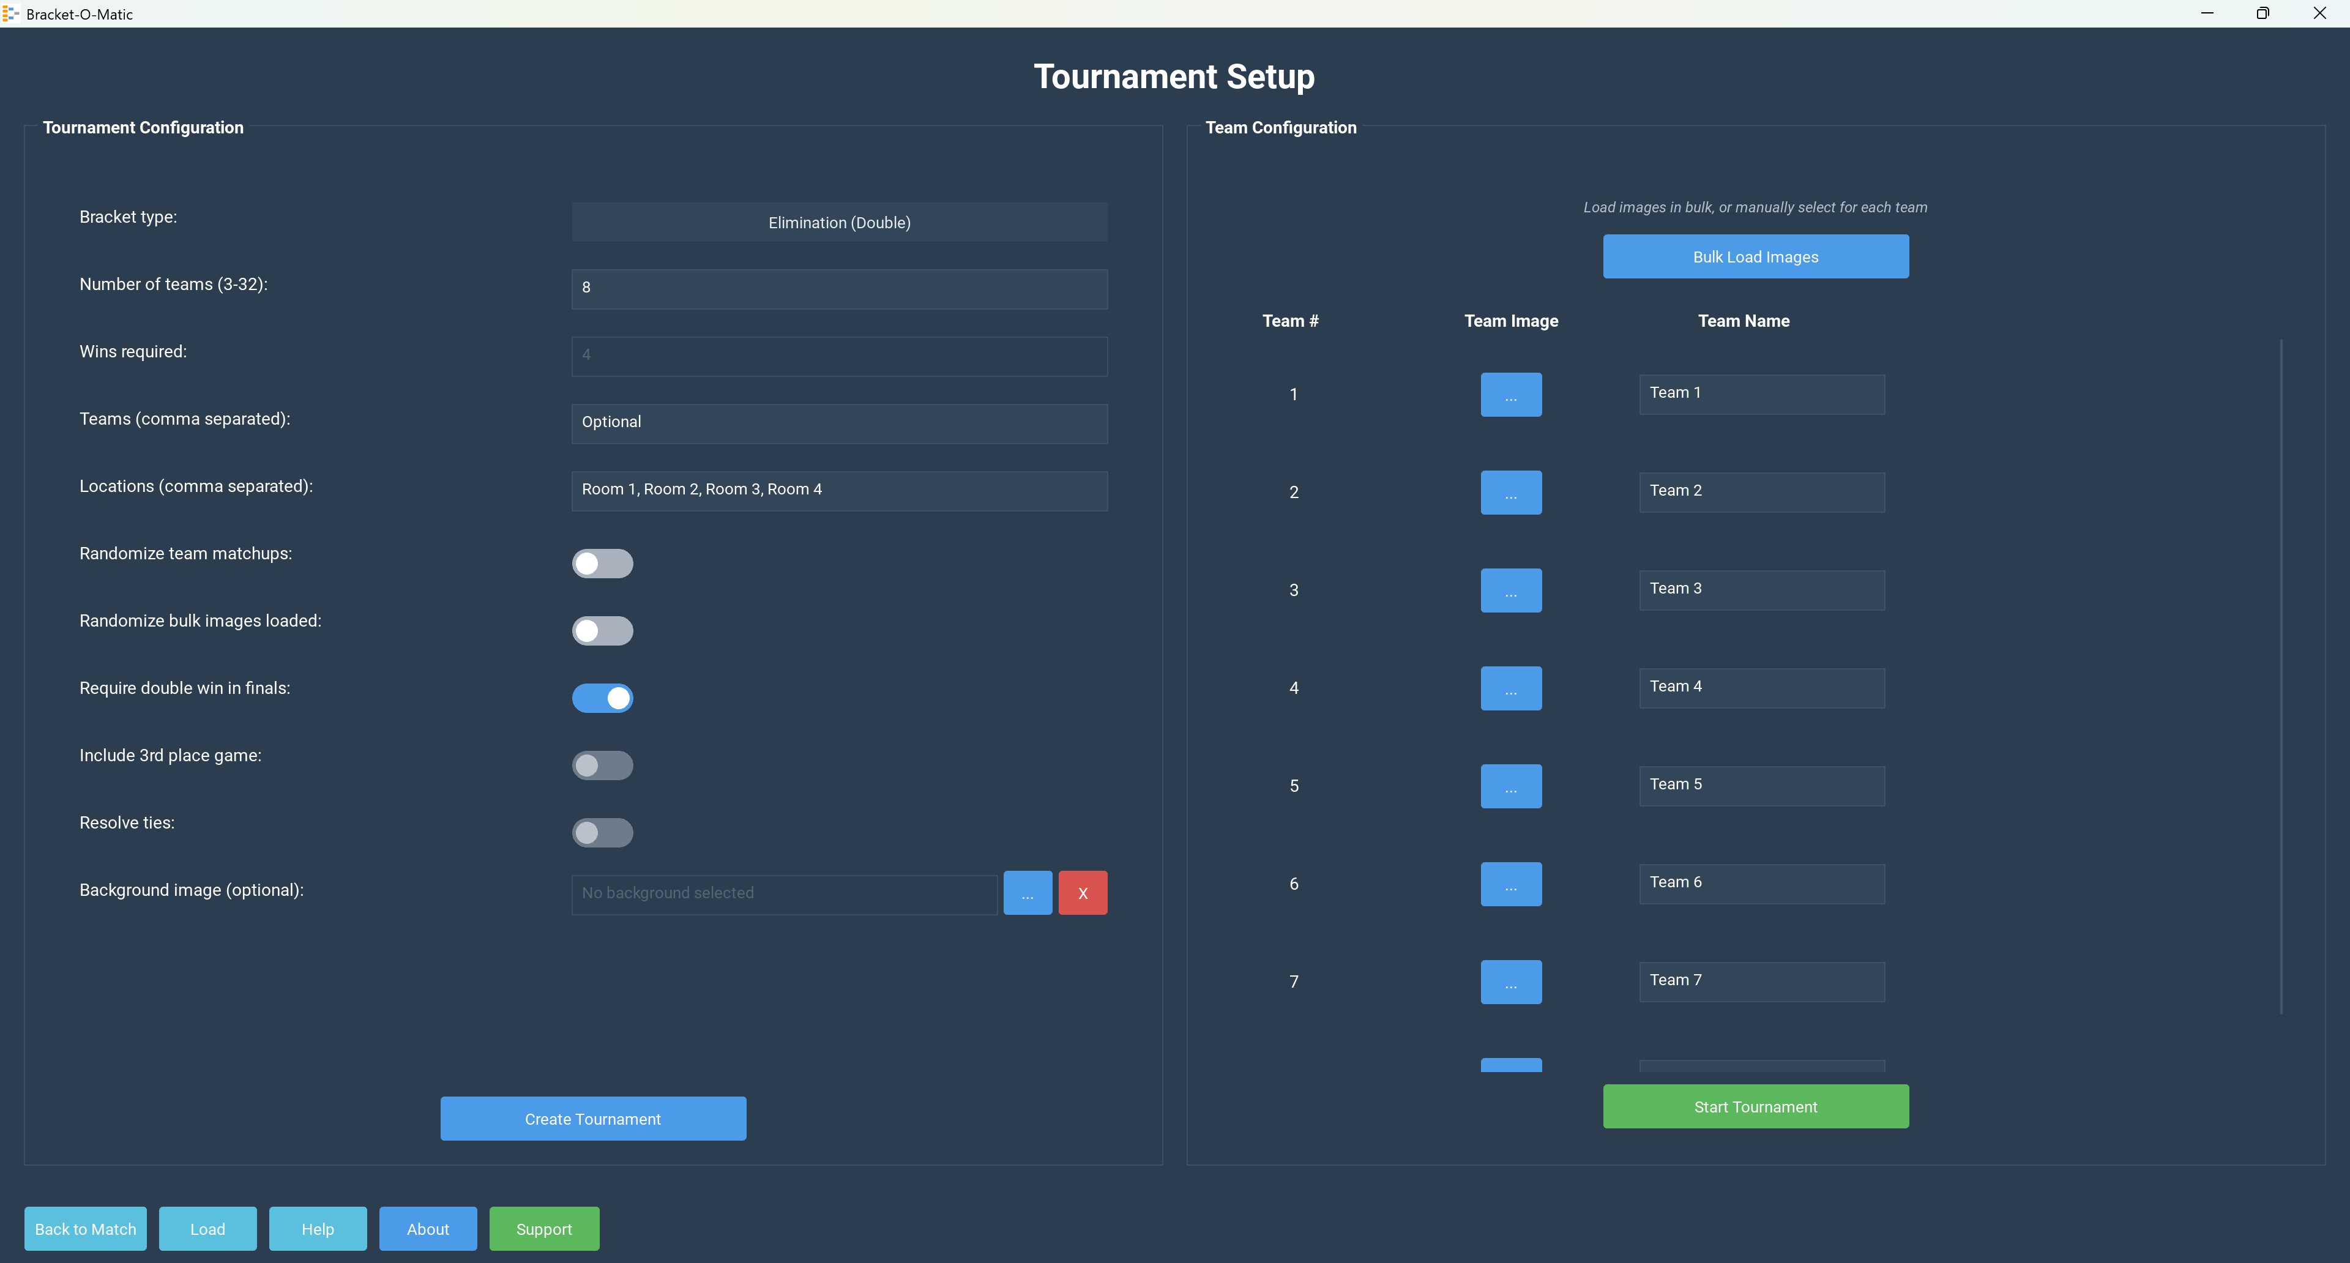Viewport: 2350px width, 1263px height.
Task: Click Start Tournament
Action: pyautogui.click(x=1755, y=1107)
